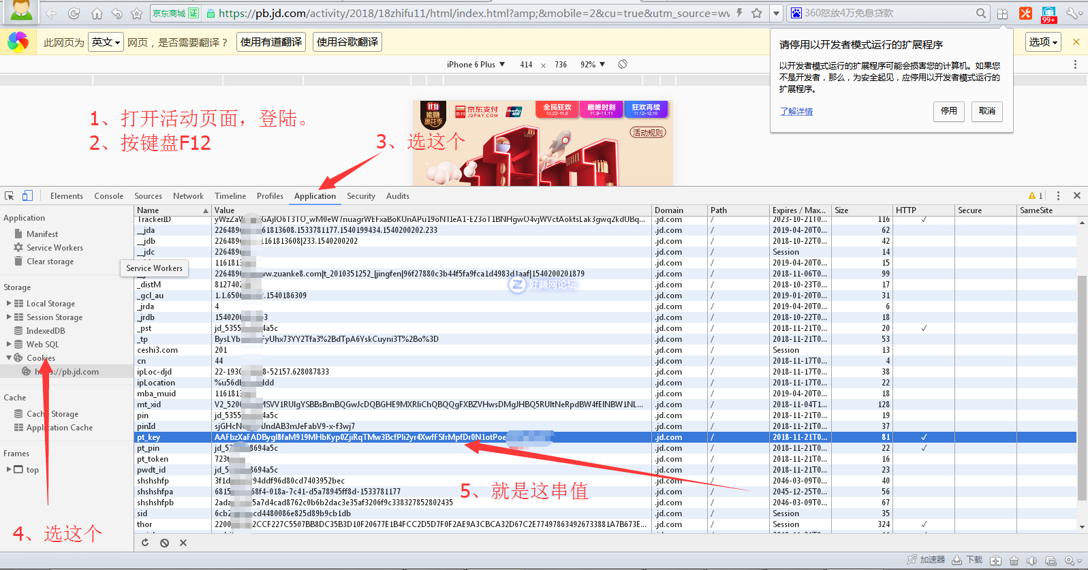Sort by the Expires / Max column header
Screen dimensions: 1088x570
[x=800, y=210]
